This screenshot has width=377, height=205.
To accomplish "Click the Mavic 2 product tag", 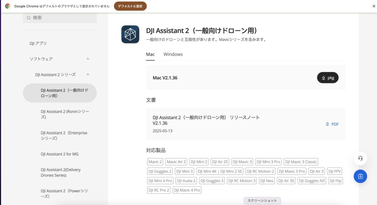I will 155,162.
